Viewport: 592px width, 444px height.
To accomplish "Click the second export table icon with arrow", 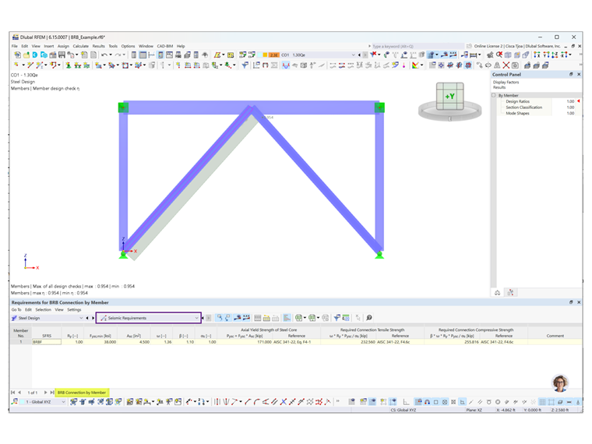I will click(312, 318).
